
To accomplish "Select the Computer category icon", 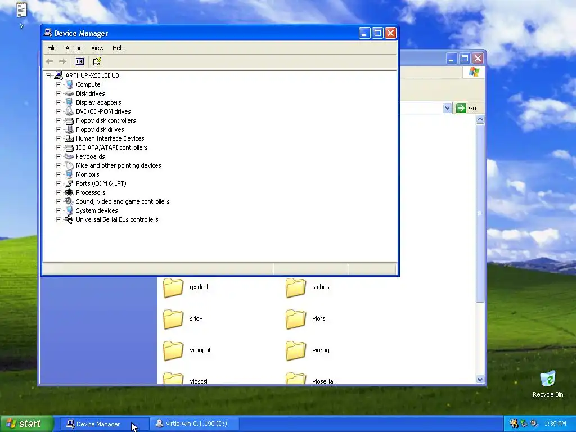I will coord(69,84).
